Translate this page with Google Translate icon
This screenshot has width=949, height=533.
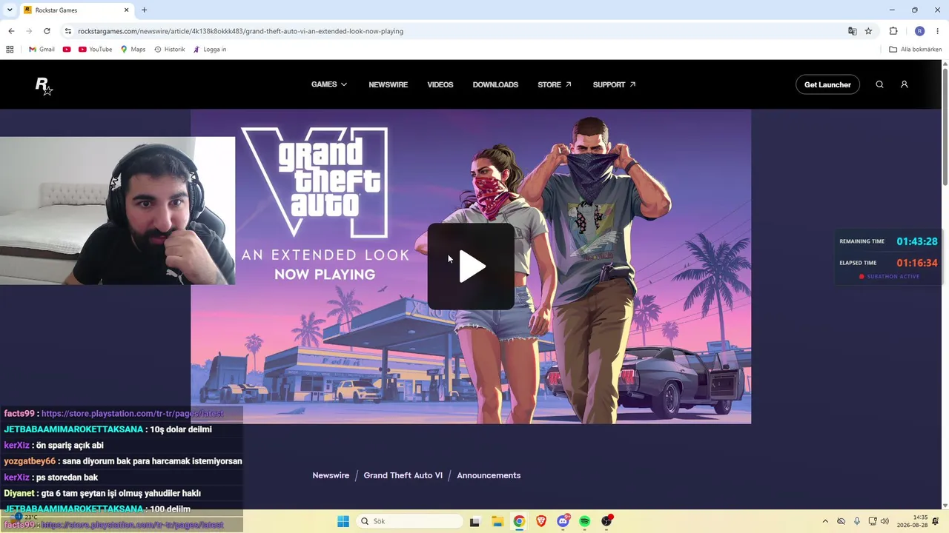coord(853,31)
